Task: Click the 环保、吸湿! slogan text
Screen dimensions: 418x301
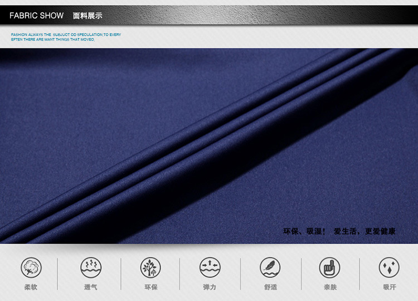Action: tap(304, 231)
